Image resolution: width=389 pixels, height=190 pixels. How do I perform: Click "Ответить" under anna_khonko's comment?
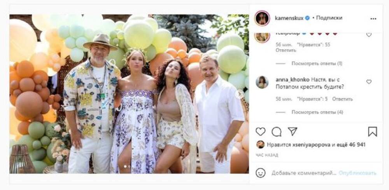click(342, 99)
